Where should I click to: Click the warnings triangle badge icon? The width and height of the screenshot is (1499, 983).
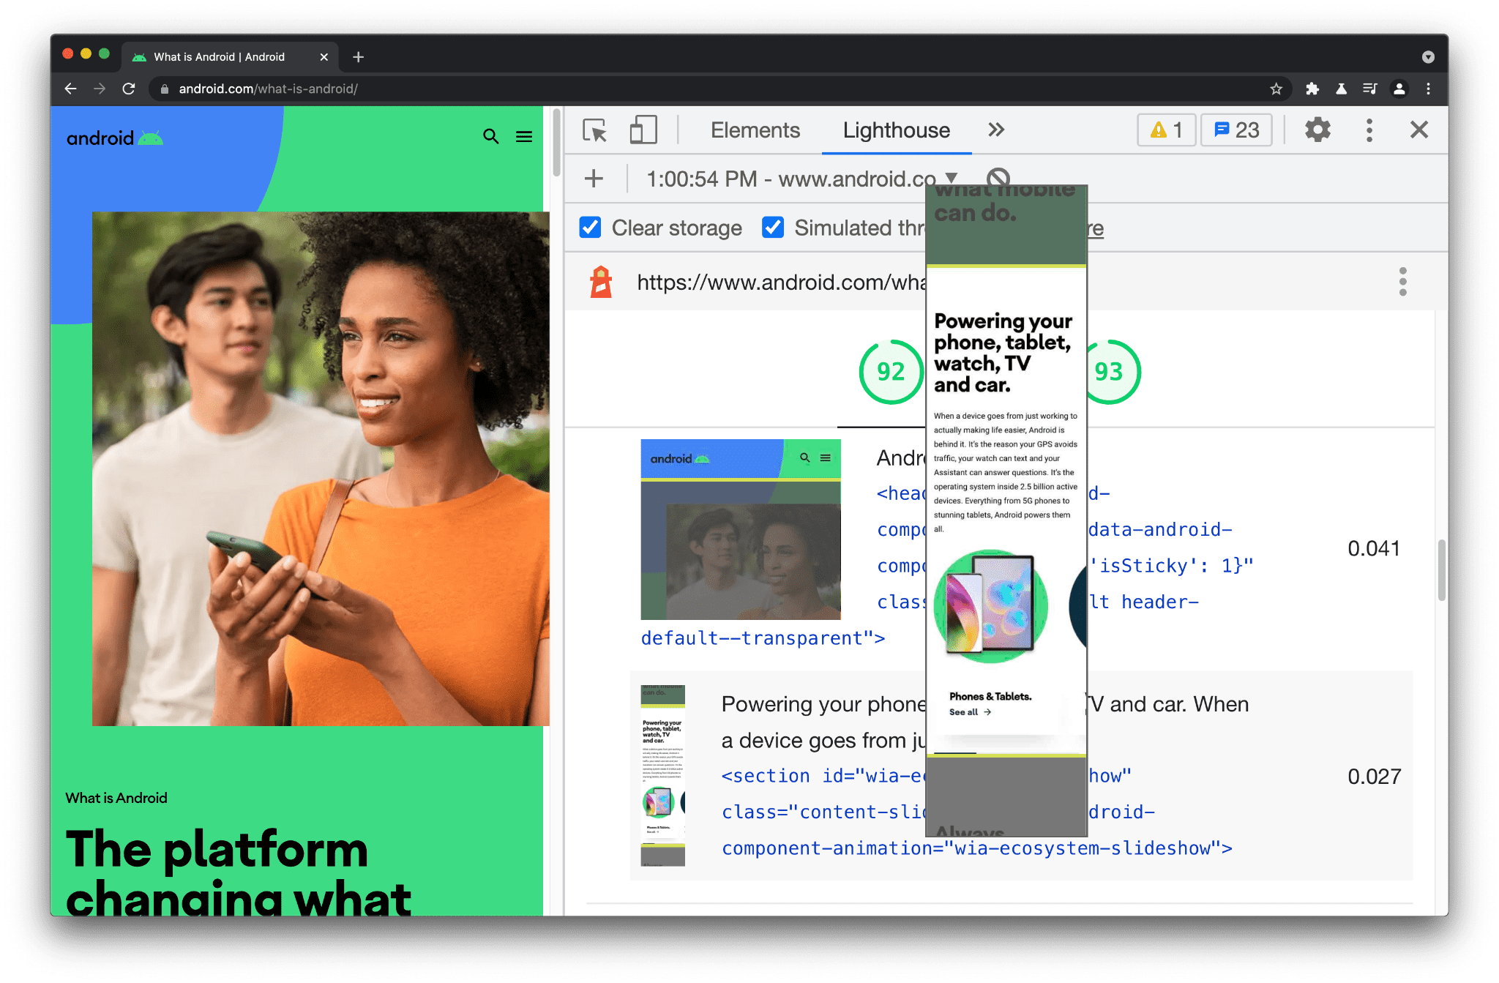(x=1159, y=130)
